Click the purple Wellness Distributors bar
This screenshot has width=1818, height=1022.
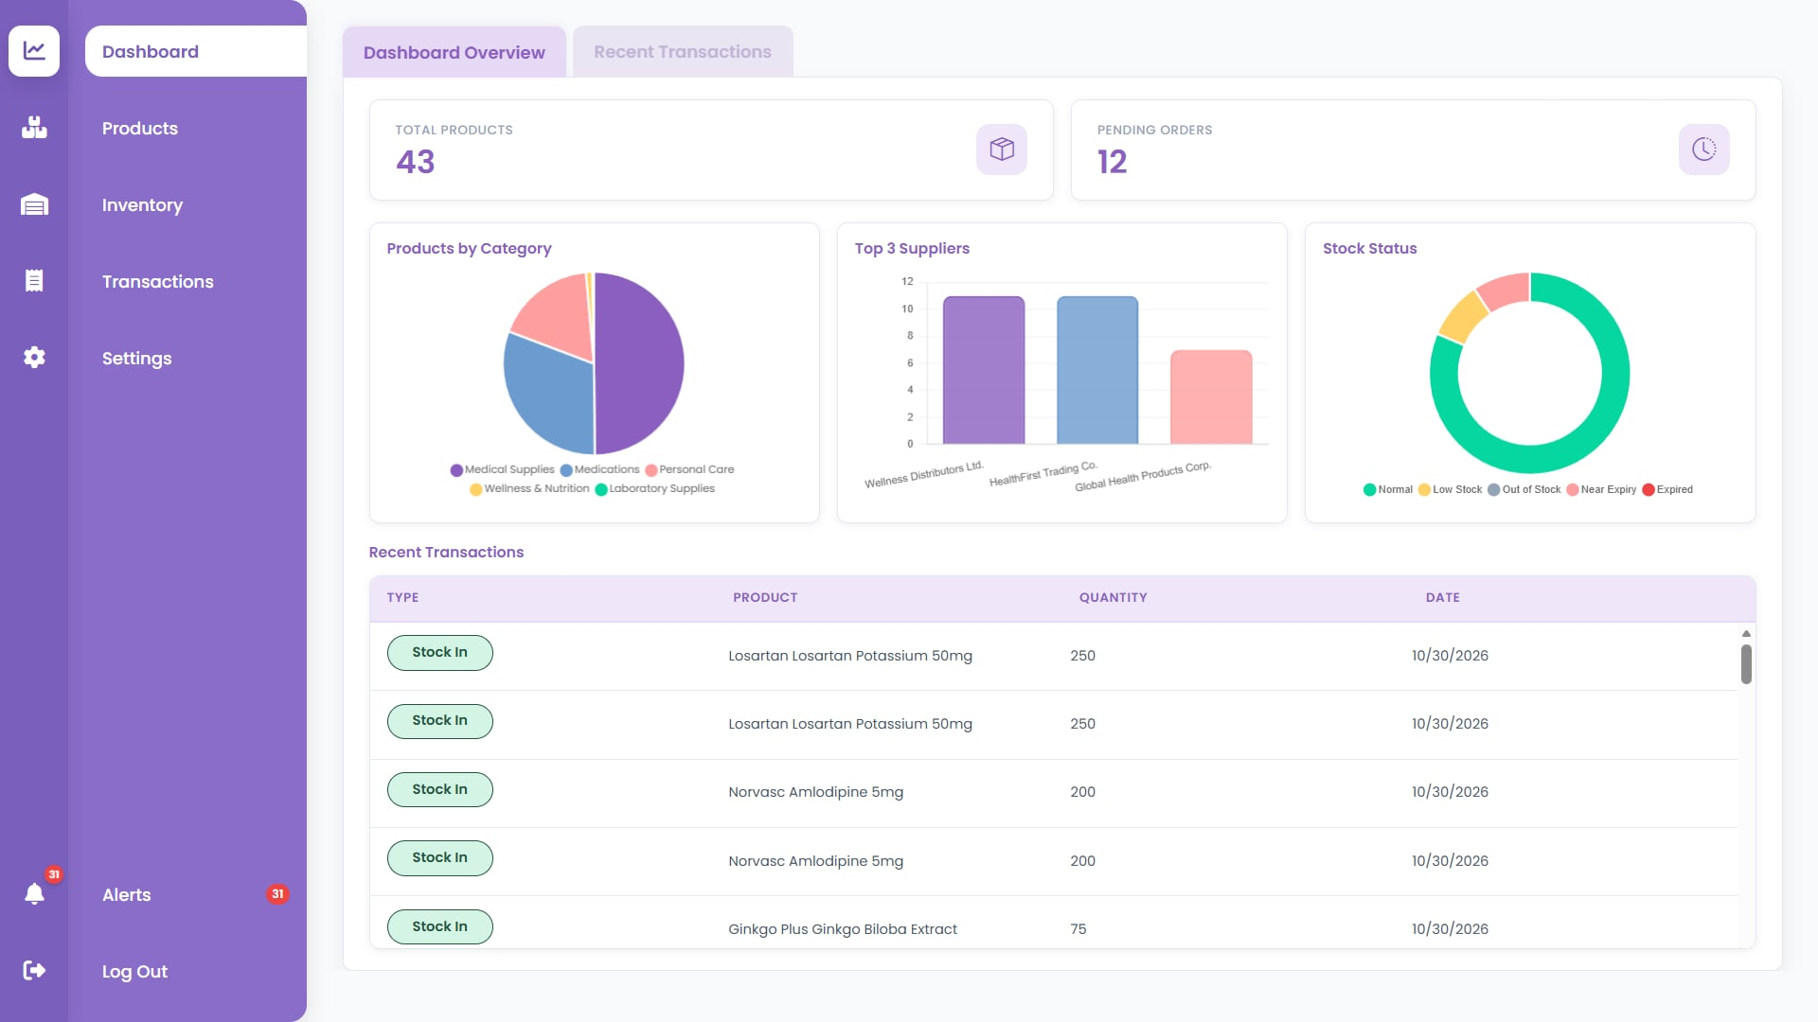tap(984, 370)
